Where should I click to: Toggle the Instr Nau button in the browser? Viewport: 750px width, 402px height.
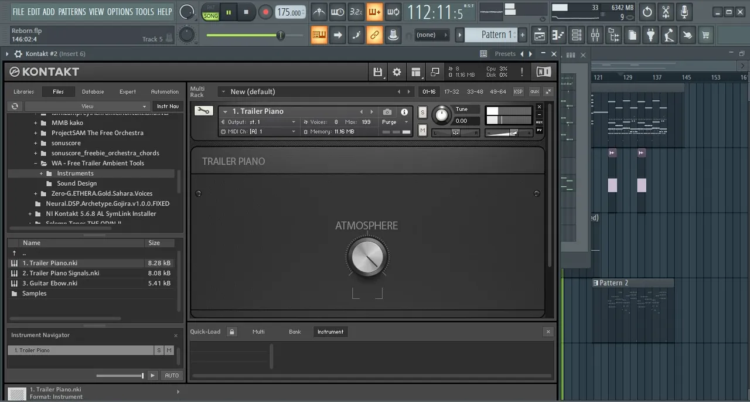click(168, 106)
